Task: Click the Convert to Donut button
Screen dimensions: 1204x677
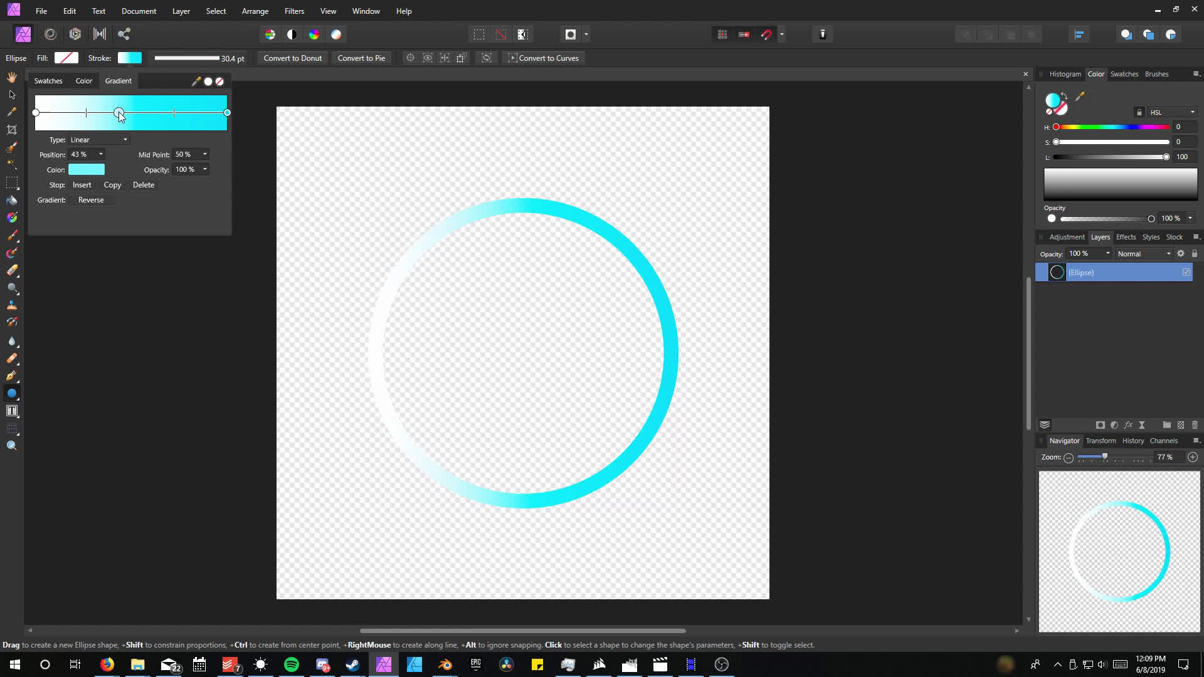Action: 292,58
